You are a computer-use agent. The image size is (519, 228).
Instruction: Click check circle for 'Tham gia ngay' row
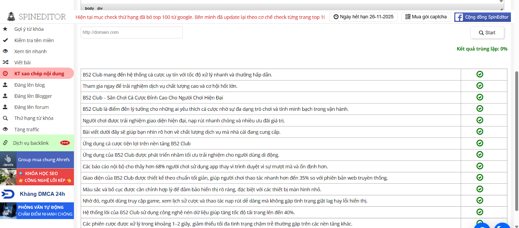[x=480, y=85]
